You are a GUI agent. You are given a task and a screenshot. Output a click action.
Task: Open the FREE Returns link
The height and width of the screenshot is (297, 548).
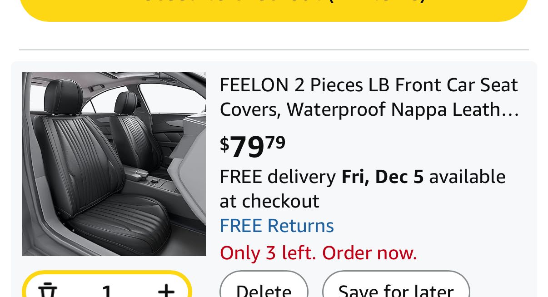tap(277, 226)
